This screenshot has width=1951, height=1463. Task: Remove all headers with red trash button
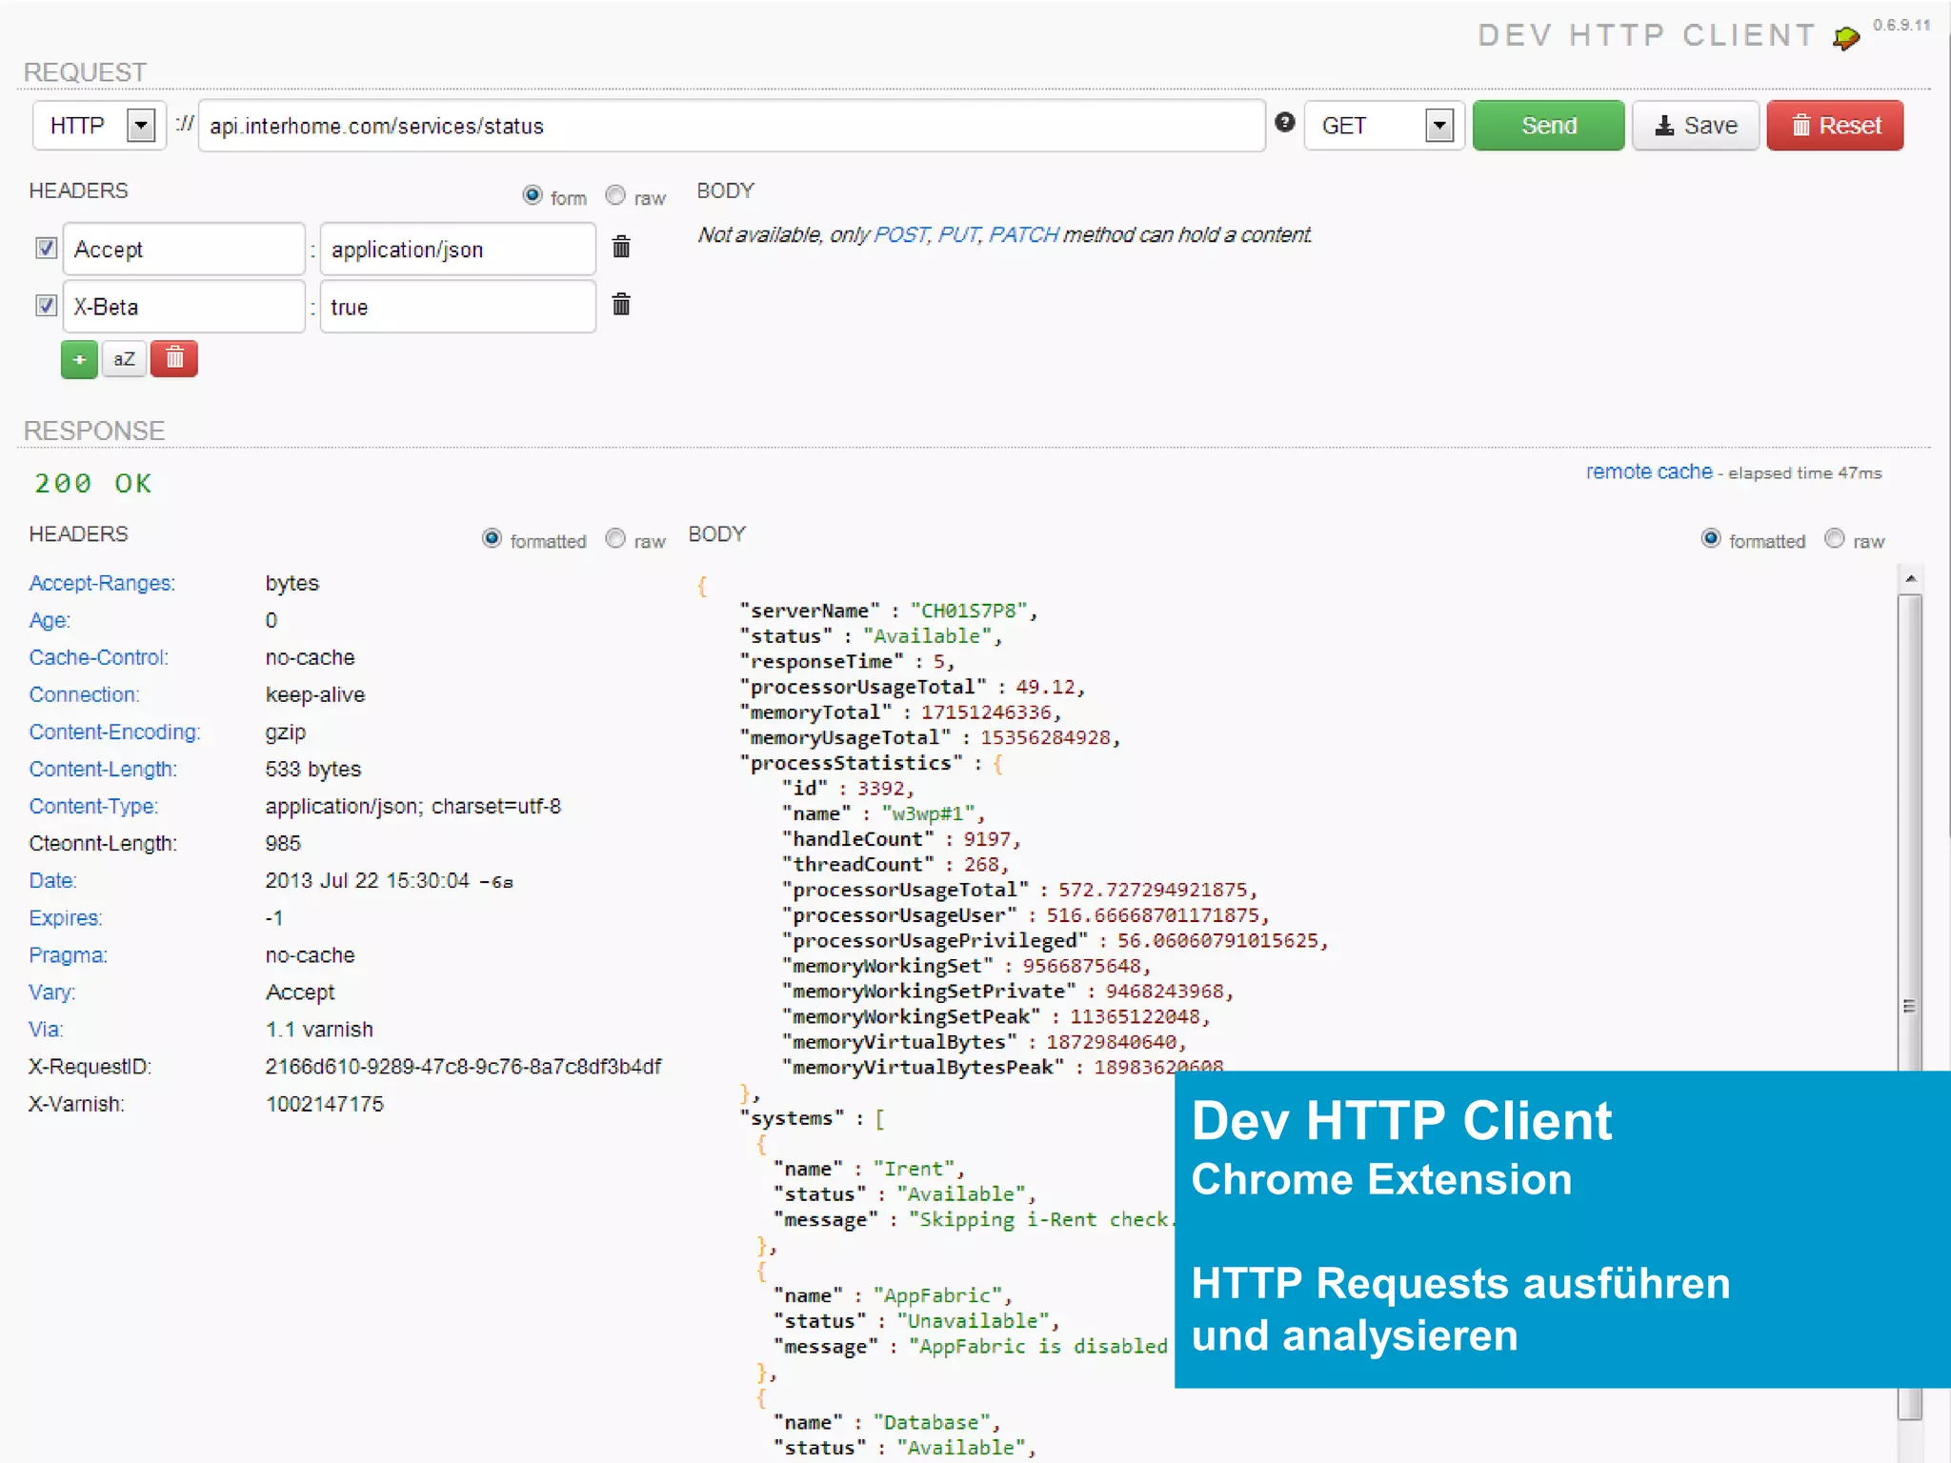tap(174, 359)
